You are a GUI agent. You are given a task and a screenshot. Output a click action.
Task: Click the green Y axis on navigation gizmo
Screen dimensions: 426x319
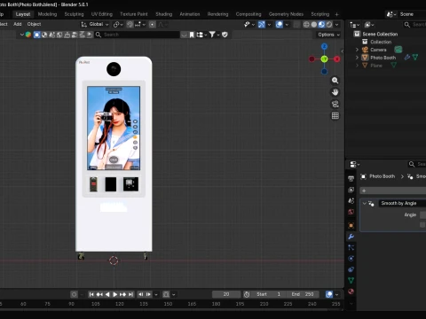click(x=324, y=59)
